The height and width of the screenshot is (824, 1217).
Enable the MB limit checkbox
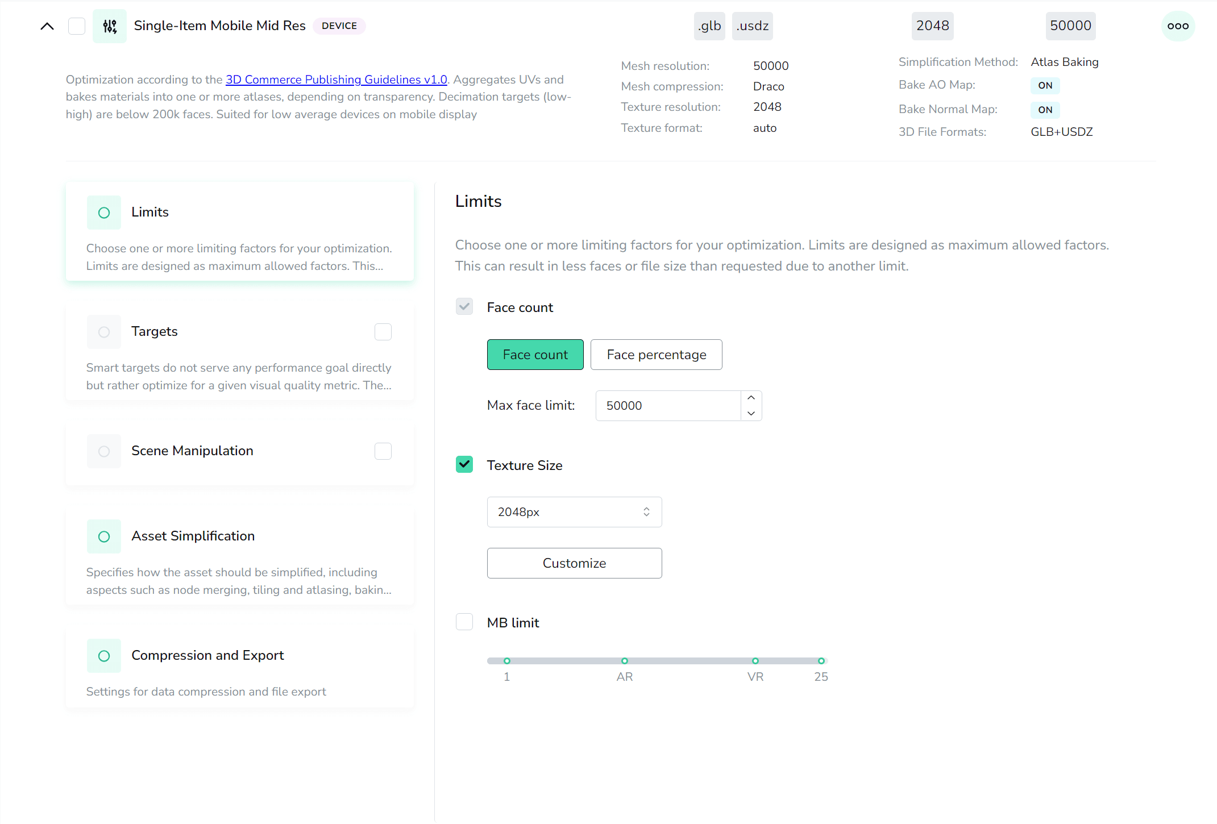[464, 623]
